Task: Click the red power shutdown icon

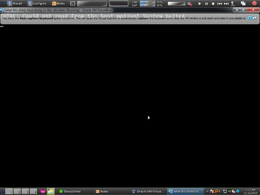Action: [254, 3]
